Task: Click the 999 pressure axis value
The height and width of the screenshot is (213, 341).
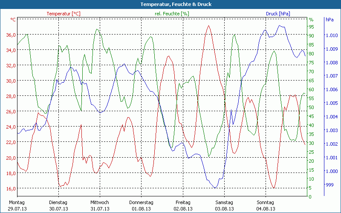Action: pos(330,185)
